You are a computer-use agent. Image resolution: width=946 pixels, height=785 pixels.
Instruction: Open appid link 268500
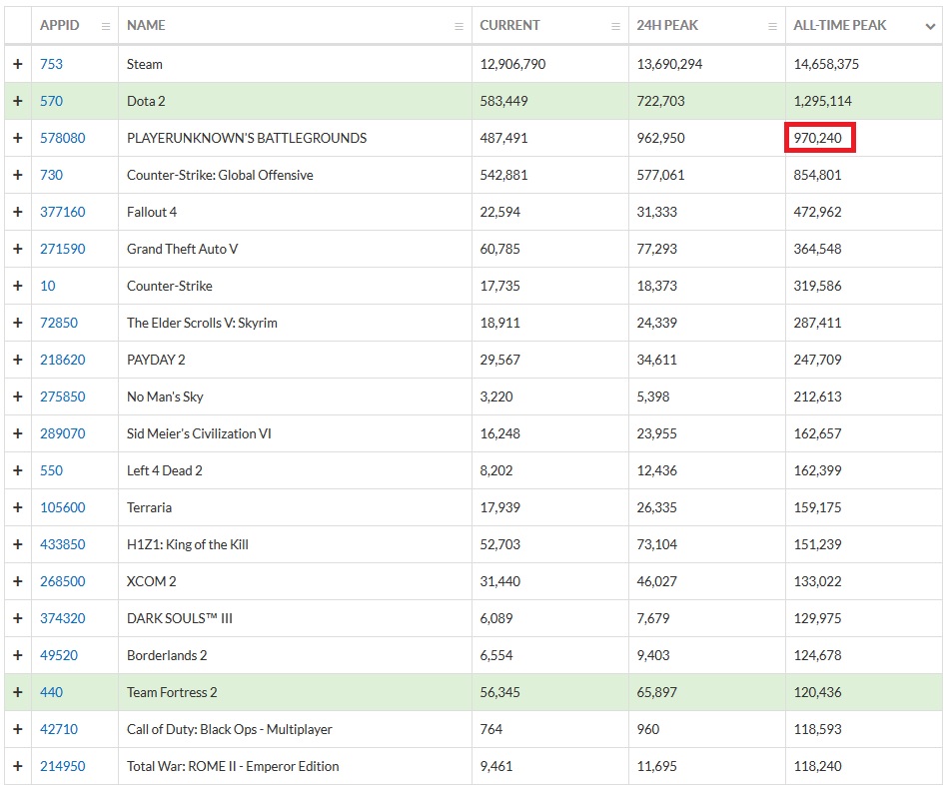(x=63, y=581)
